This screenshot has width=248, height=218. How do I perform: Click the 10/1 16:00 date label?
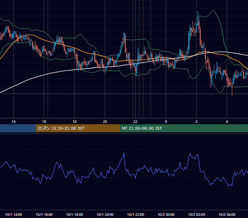pyautogui.click(x=44, y=214)
